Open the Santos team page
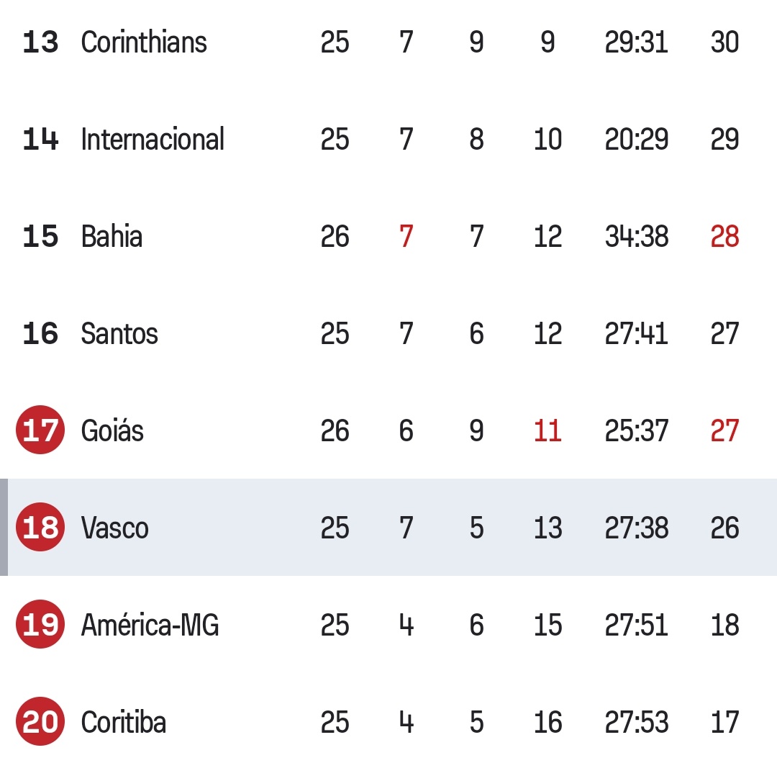This screenshot has width=777, height=763. click(x=119, y=333)
